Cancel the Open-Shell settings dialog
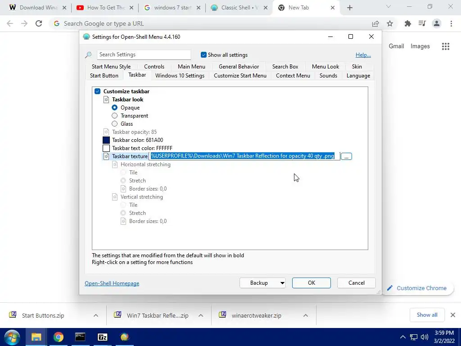Image resolution: width=461 pixels, height=346 pixels. [x=357, y=283]
